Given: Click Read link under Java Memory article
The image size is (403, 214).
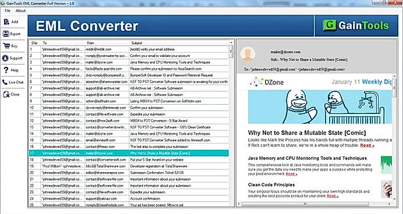Looking at the screenshot, I should [x=291, y=174].
